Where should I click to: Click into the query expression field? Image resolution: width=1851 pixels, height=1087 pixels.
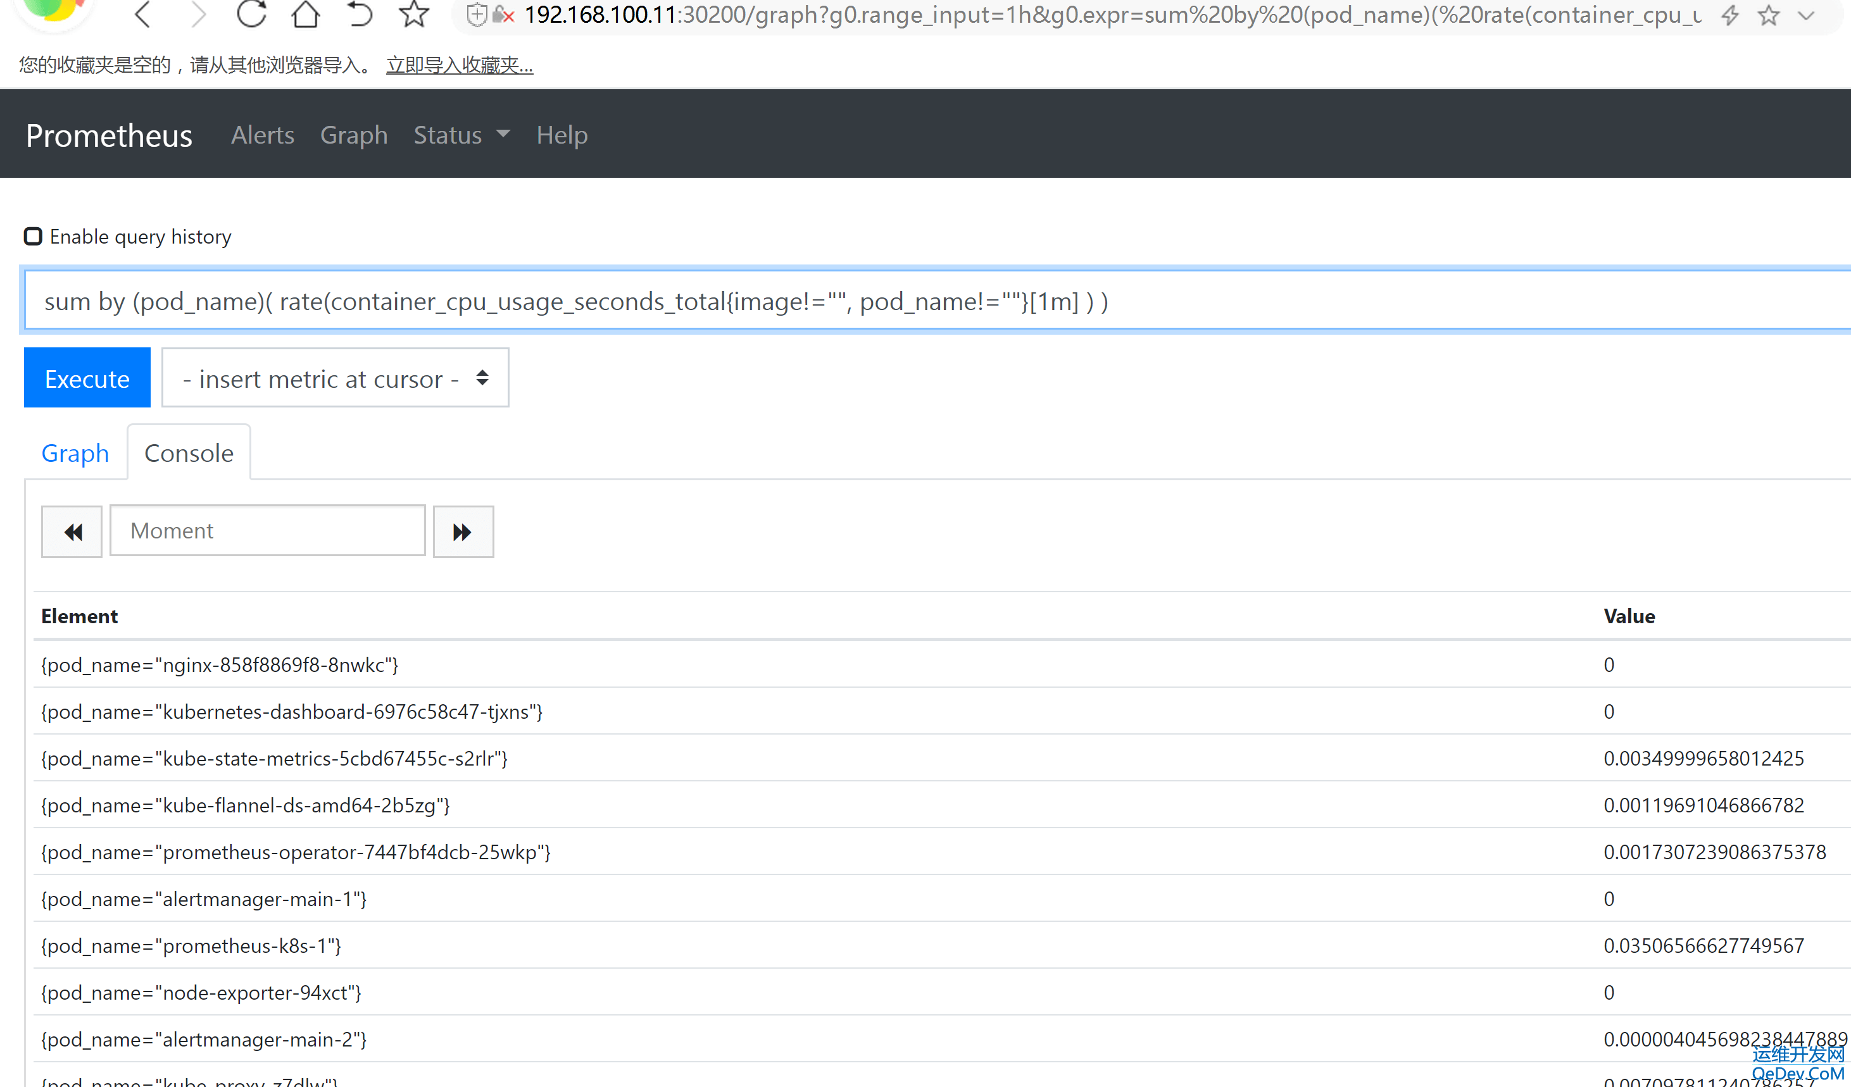(938, 300)
